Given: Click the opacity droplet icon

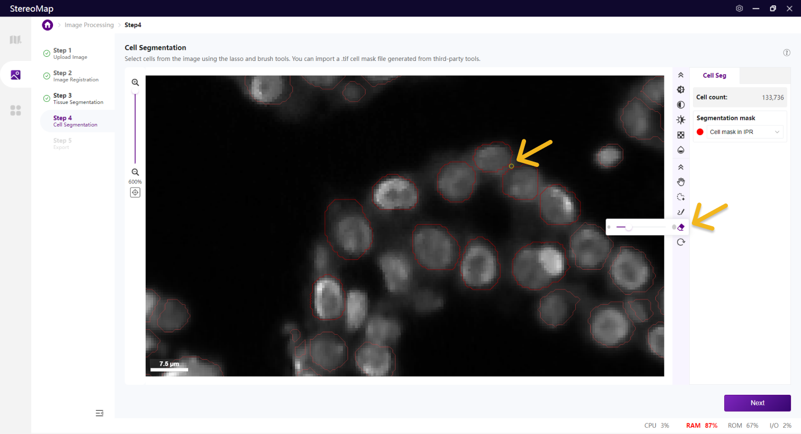Looking at the screenshot, I should tap(681, 150).
